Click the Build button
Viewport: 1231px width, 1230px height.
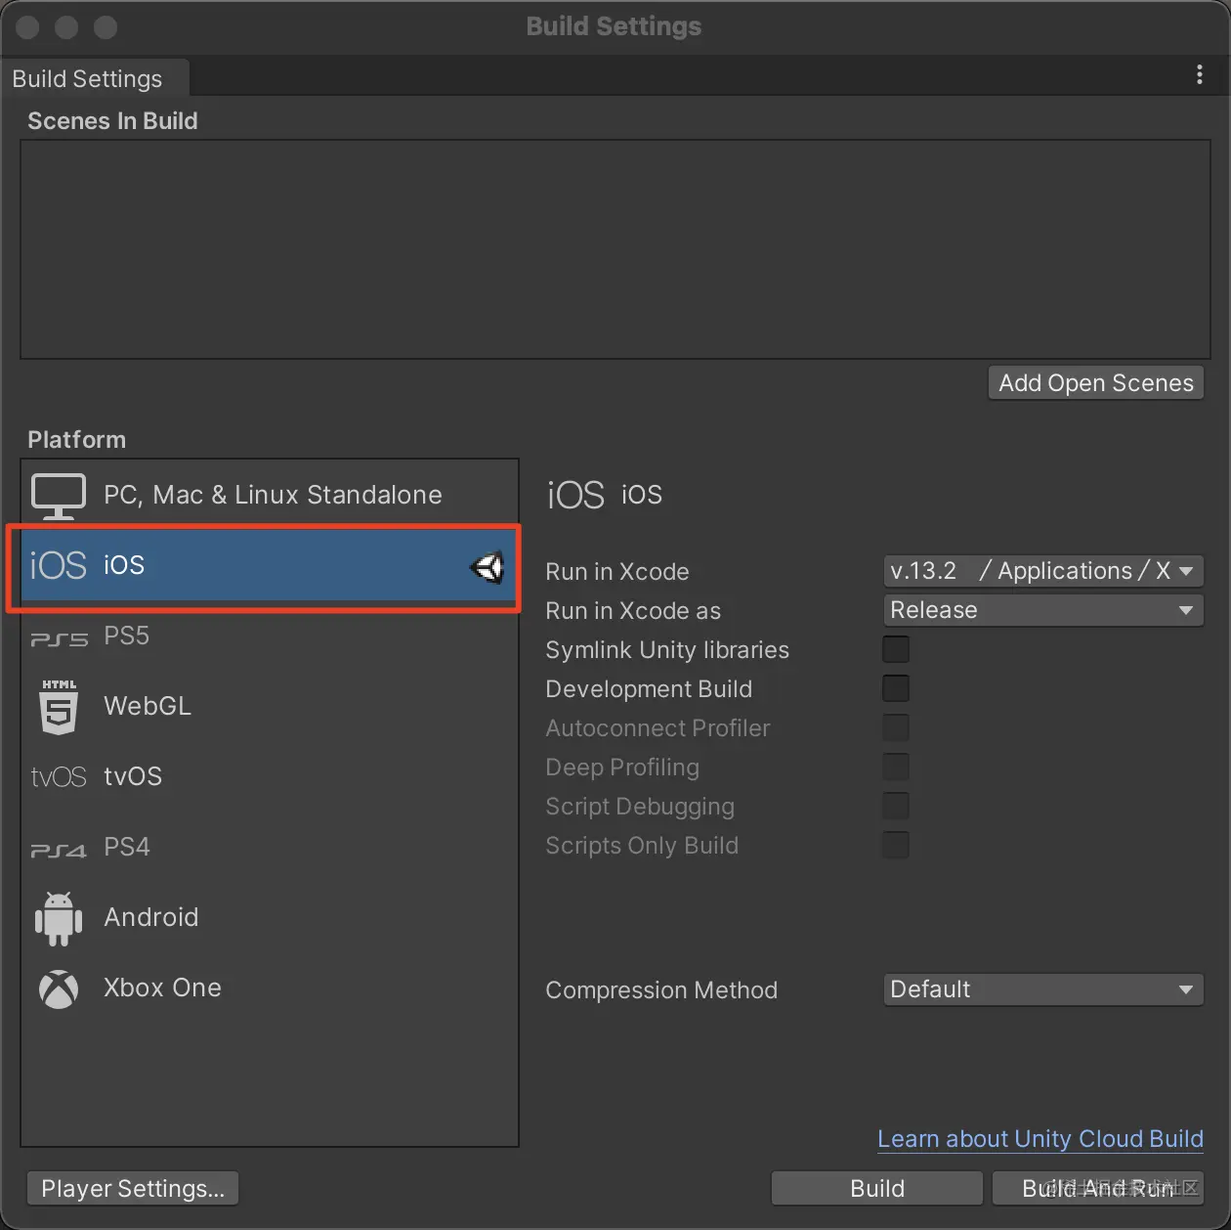pyautogui.click(x=877, y=1189)
